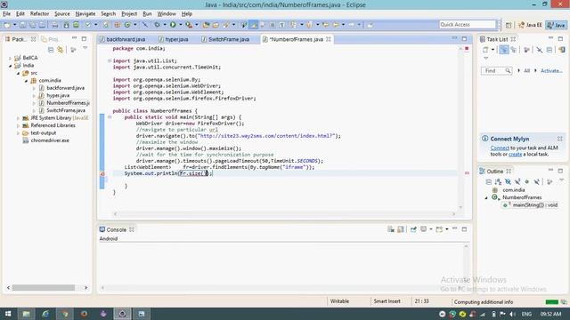Open File Explorer from the taskbar
This screenshot has height=320, width=570.
click(26, 314)
